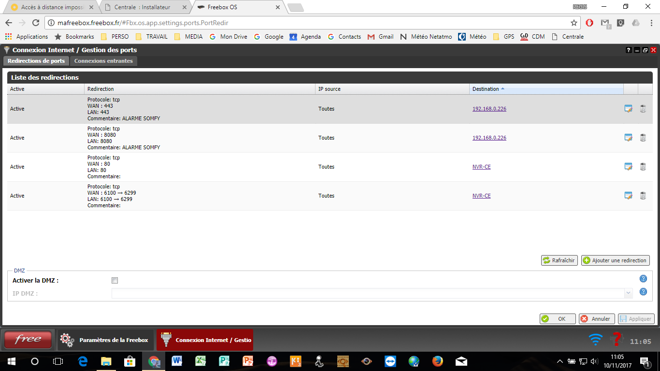Click the Freebox window help question-mark icon
Image resolution: width=660 pixels, height=371 pixels.
click(629, 50)
